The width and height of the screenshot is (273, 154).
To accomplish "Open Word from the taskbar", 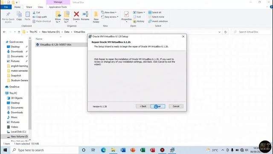I will 123,150.
